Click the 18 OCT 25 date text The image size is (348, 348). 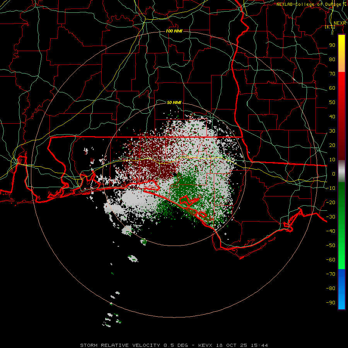click(232, 345)
